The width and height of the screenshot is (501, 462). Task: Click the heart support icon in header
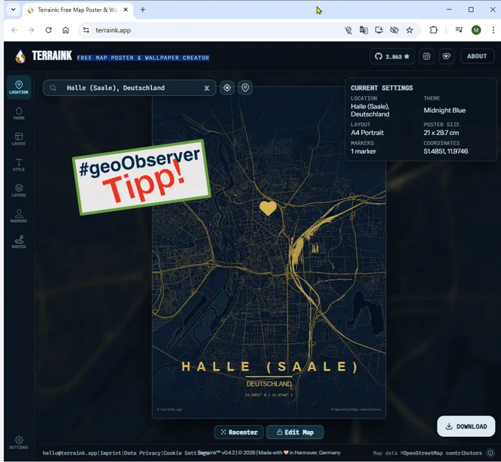click(446, 56)
